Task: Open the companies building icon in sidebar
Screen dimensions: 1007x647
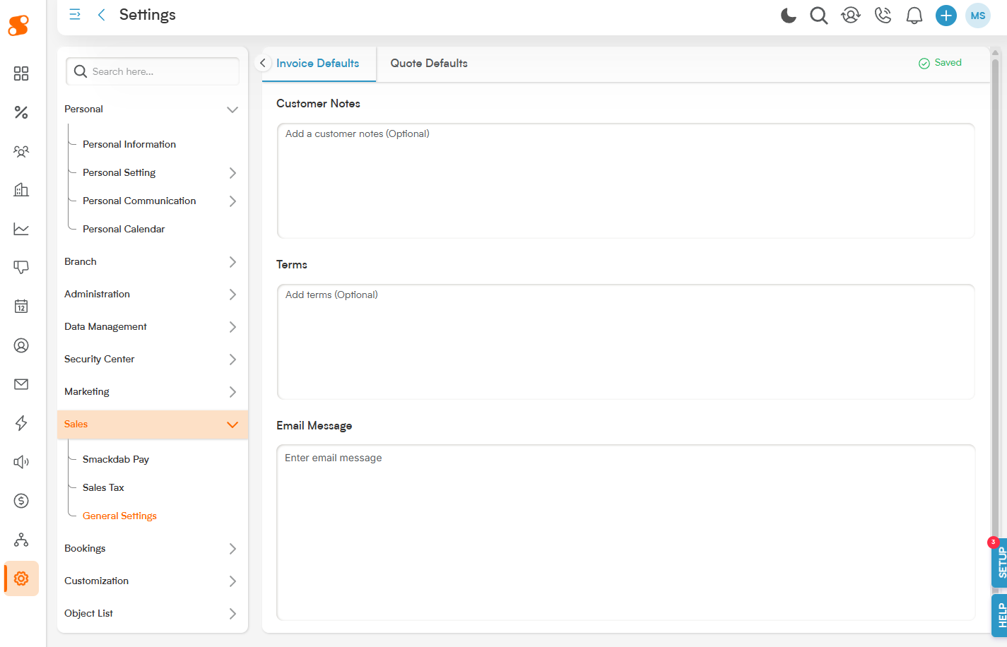Action: pos(21,190)
